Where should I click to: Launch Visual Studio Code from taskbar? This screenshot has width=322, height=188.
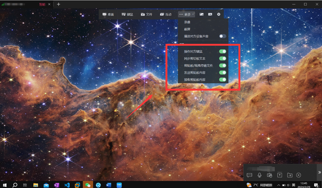[67, 185]
